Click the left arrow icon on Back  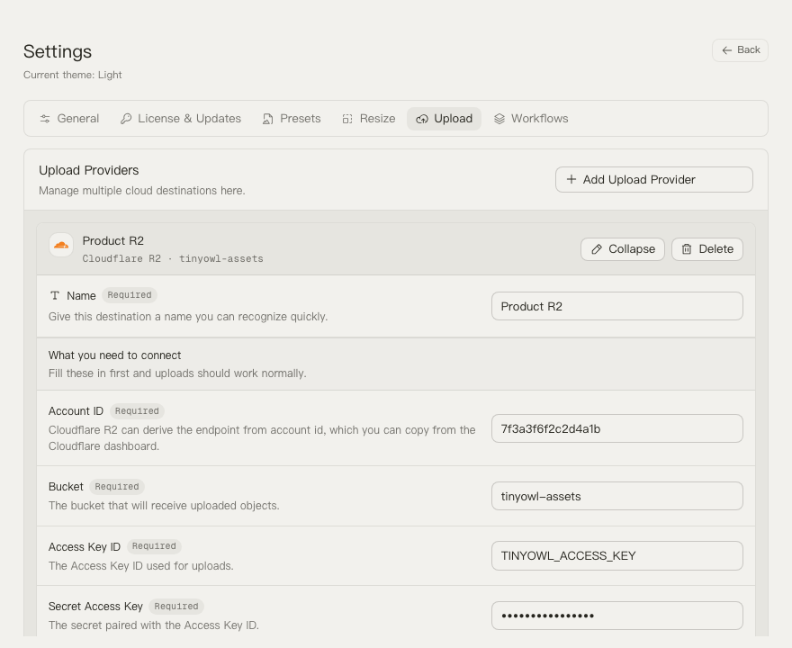click(x=727, y=50)
